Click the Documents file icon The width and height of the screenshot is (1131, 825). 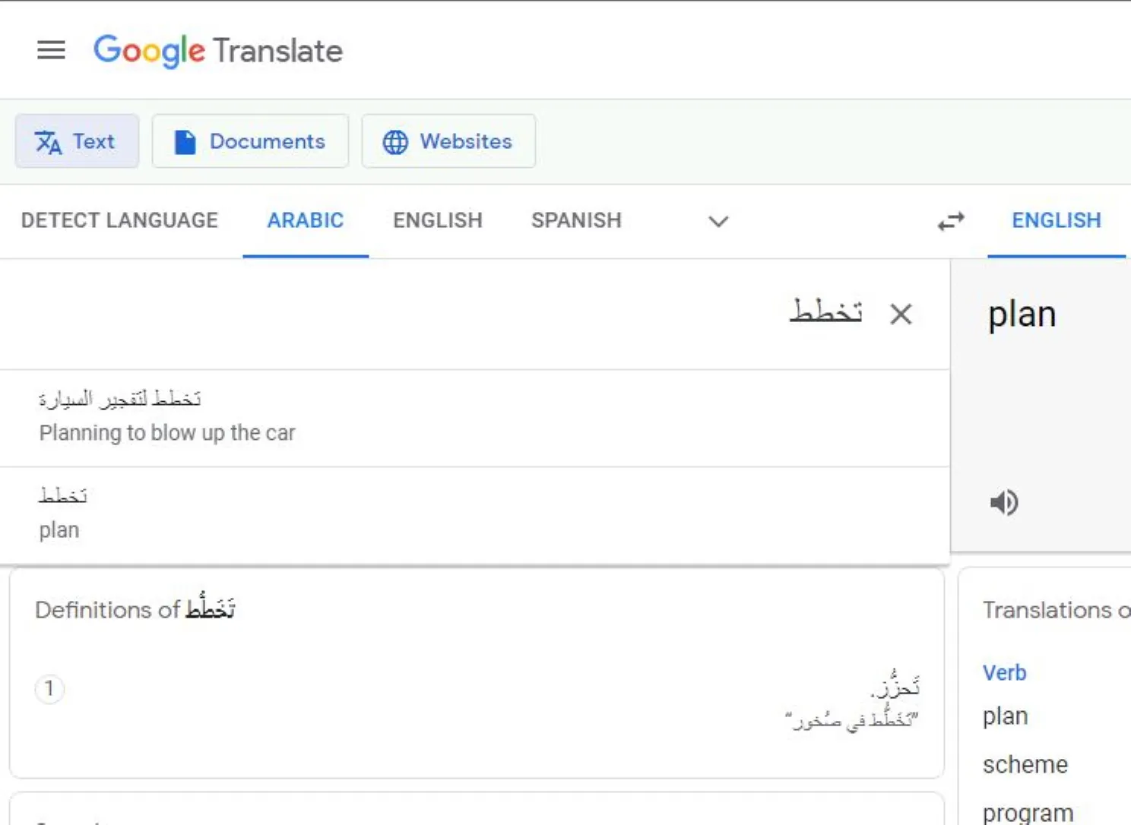(185, 142)
